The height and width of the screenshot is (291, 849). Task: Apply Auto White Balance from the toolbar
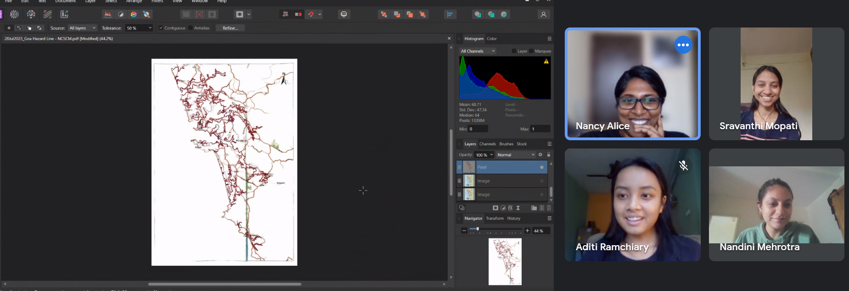(x=146, y=15)
